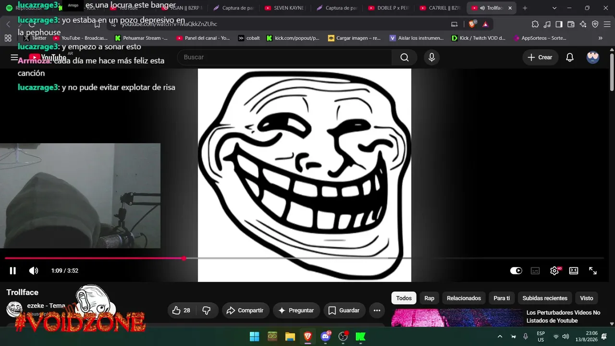Image resolution: width=615 pixels, height=346 pixels.
Task: Select the Rap filter chip
Action: [429, 298]
